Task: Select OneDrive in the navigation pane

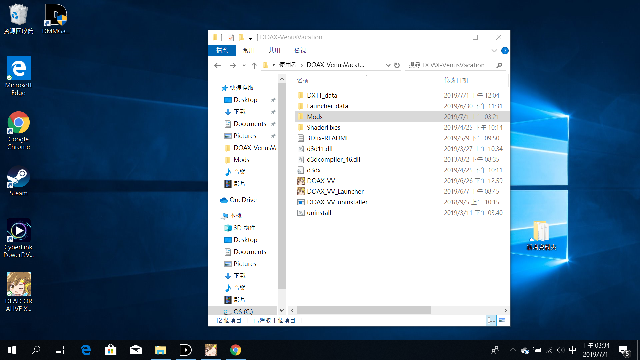Action: click(238, 200)
